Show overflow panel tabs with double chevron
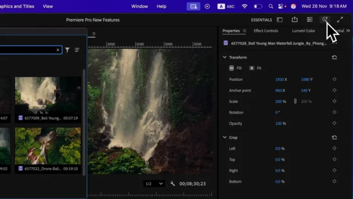 348,31
